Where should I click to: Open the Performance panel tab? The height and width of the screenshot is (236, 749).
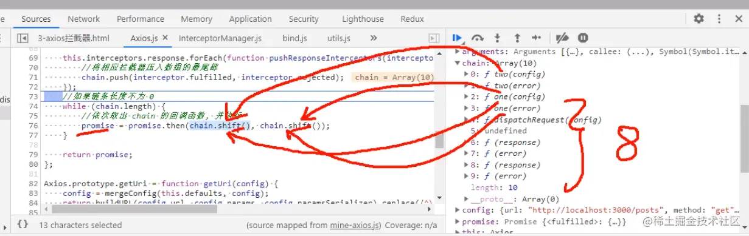tap(141, 19)
